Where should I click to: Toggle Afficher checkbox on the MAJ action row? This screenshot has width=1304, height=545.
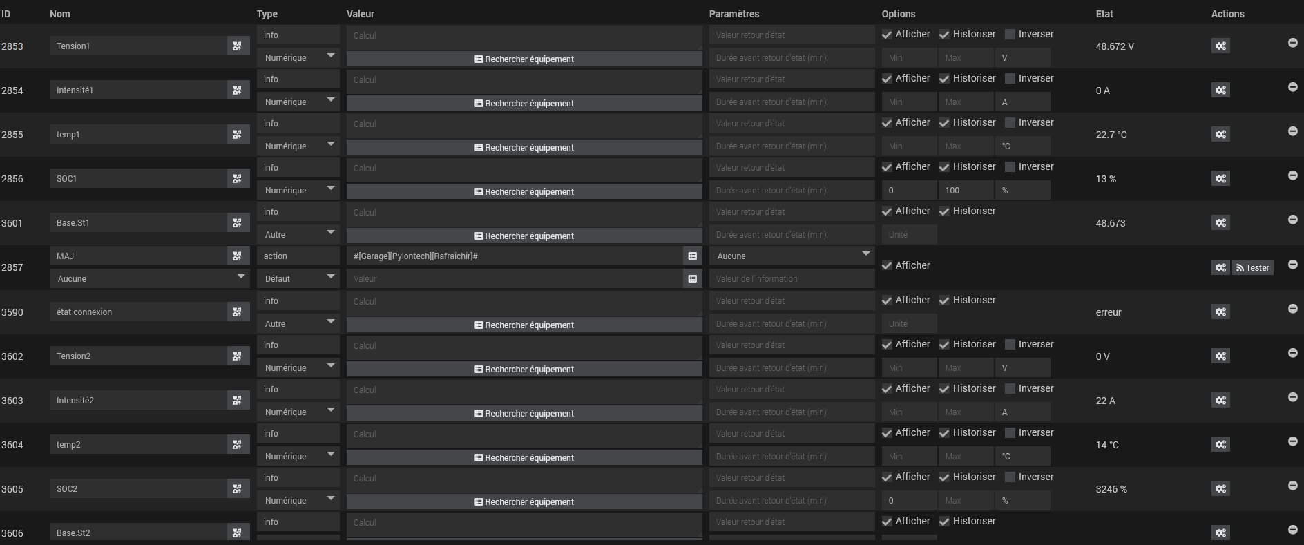pos(887,266)
